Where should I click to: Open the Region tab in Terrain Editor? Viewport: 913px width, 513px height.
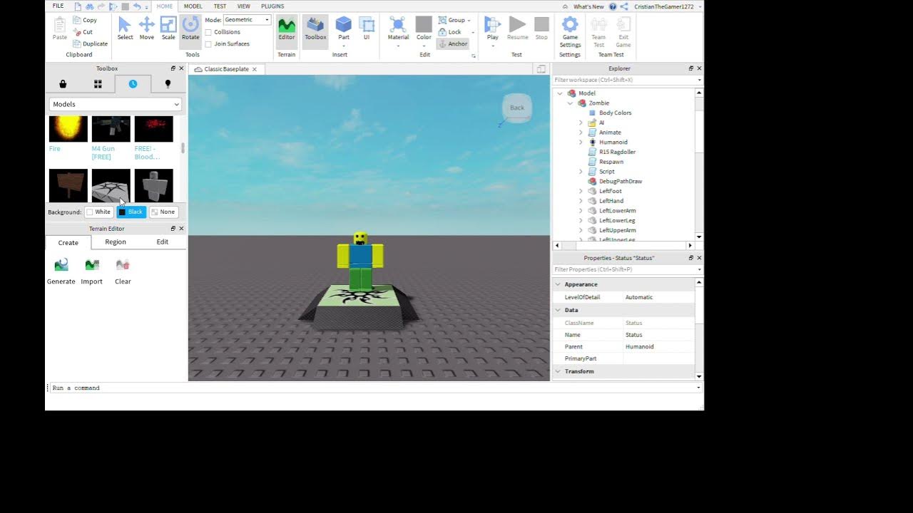coord(116,242)
